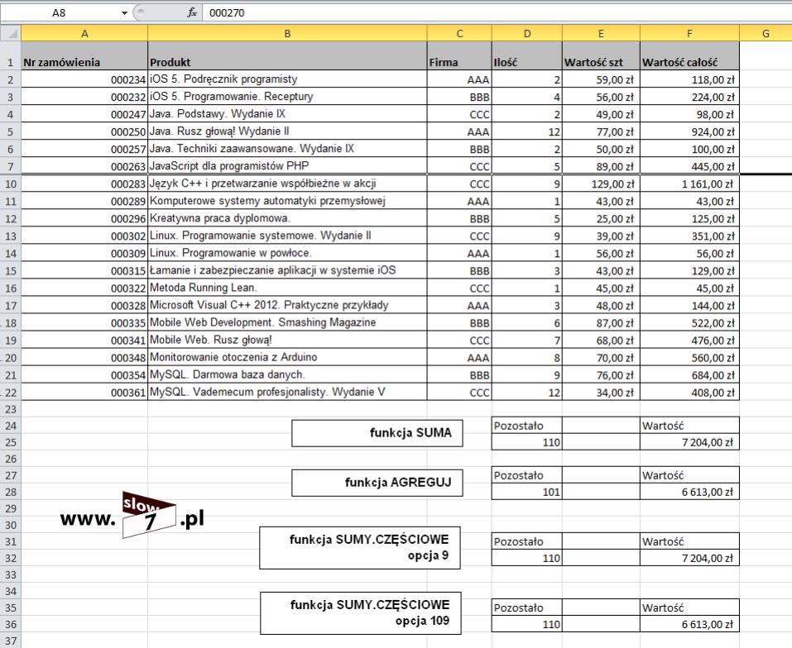Screen dimensions: 792x648
Task: Select cell 'Mobile Web. Rusz głową!'
Action: [x=287, y=341]
